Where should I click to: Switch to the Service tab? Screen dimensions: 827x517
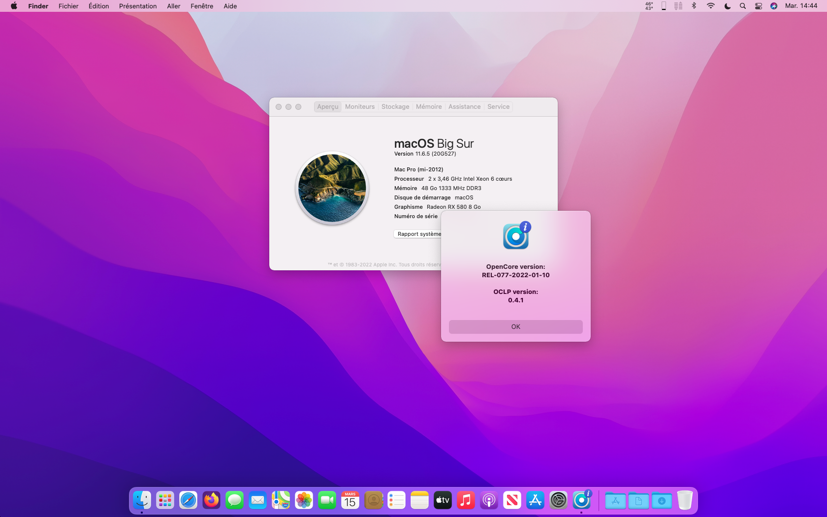[499, 106]
